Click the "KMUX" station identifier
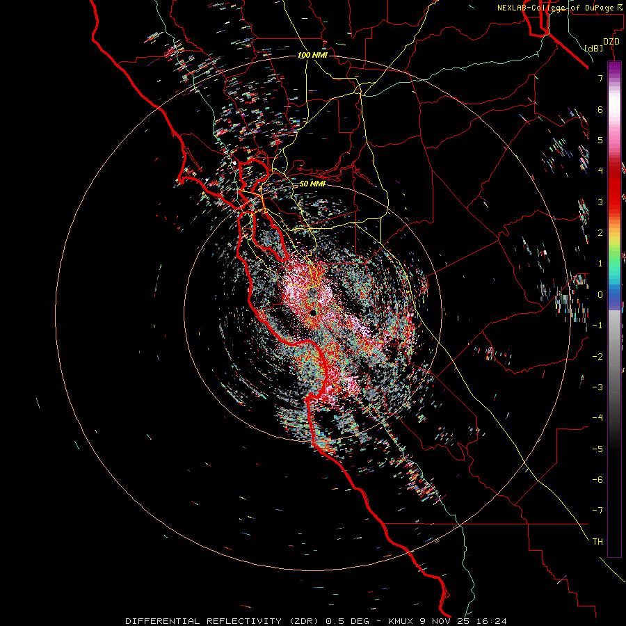The image size is (626, 626). click(401, 621)
